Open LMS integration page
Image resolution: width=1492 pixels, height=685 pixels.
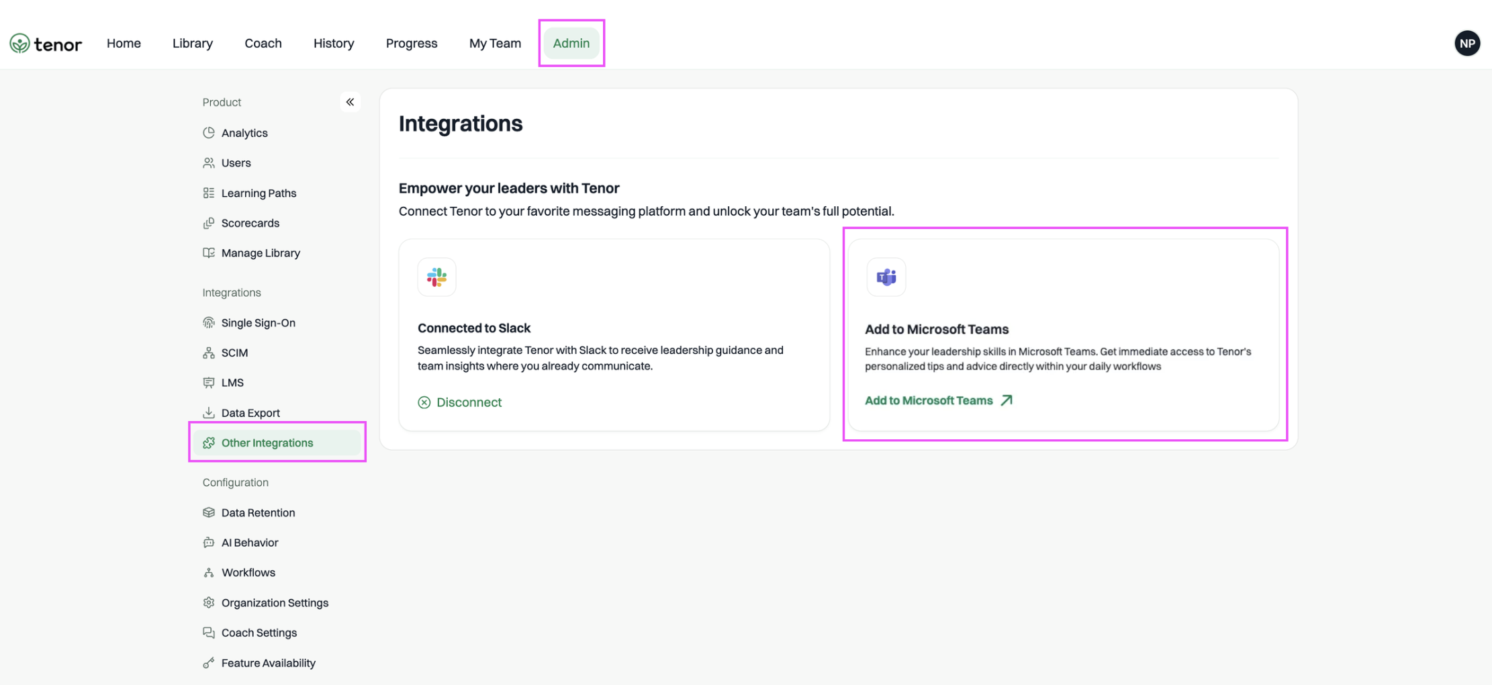point(277,383)
